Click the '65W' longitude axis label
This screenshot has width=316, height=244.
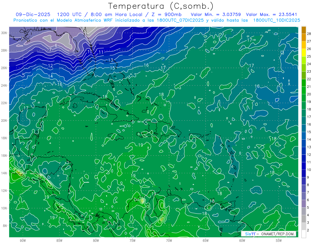pos(206,241)
